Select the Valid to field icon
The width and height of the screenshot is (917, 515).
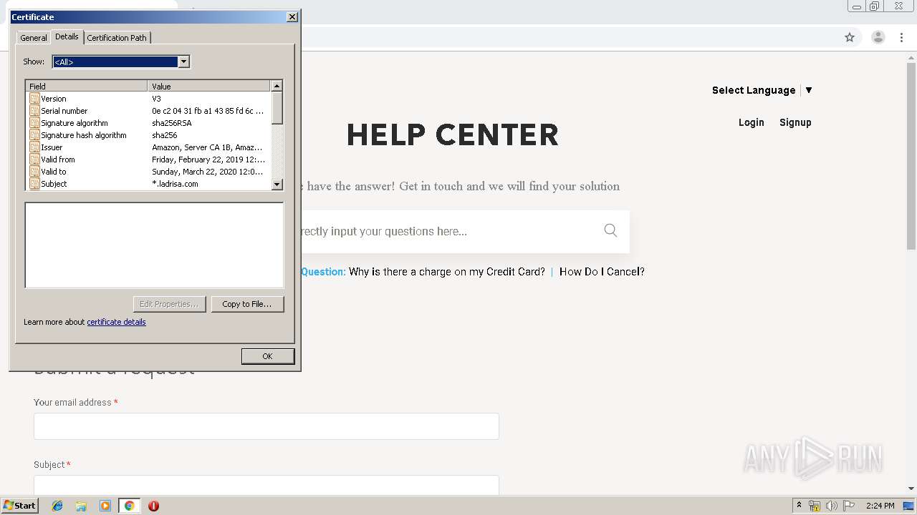[x=34, y=172]
